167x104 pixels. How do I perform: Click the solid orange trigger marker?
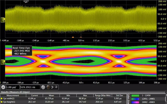pyautogui.click(x=73, y=37)
